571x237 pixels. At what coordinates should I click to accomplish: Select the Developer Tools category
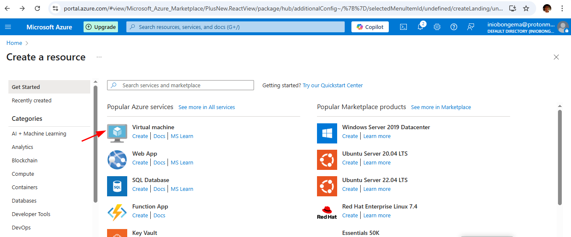coord(31,214)
